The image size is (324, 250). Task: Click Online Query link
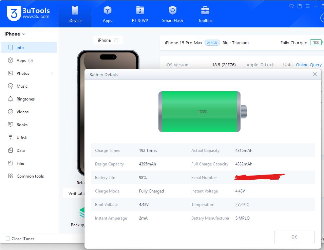click(x=309, y=65)
